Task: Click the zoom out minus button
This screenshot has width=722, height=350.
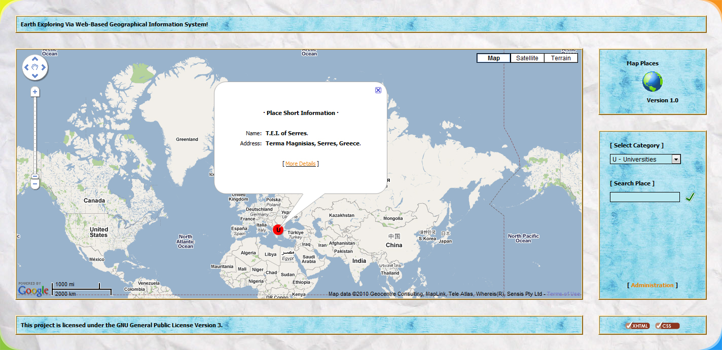Action: pos(35,184)
